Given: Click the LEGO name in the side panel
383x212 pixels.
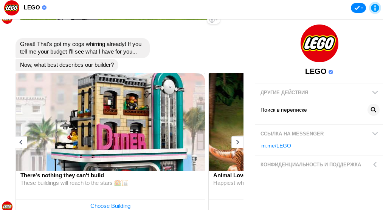Looking at the screenshot, I should click(316, 71).
